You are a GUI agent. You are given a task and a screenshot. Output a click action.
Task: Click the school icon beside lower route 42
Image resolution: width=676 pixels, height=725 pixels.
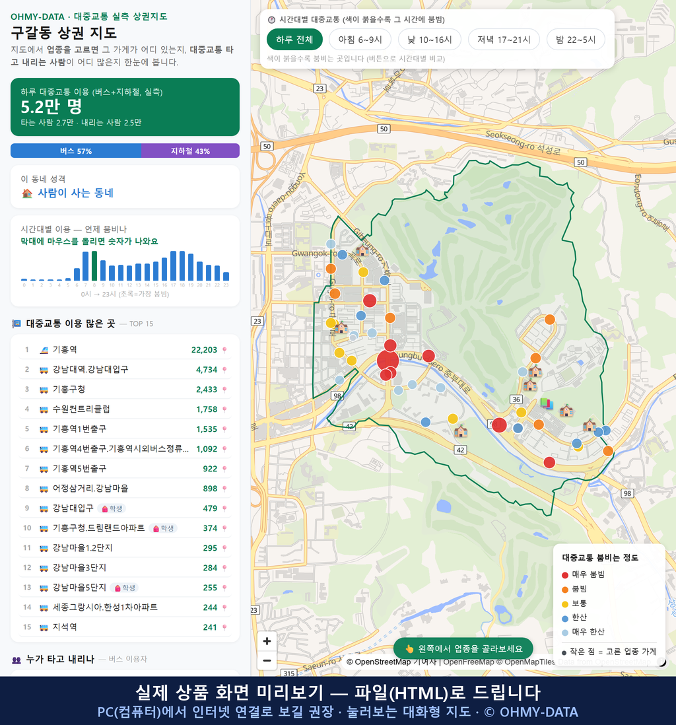pos(461,431)
